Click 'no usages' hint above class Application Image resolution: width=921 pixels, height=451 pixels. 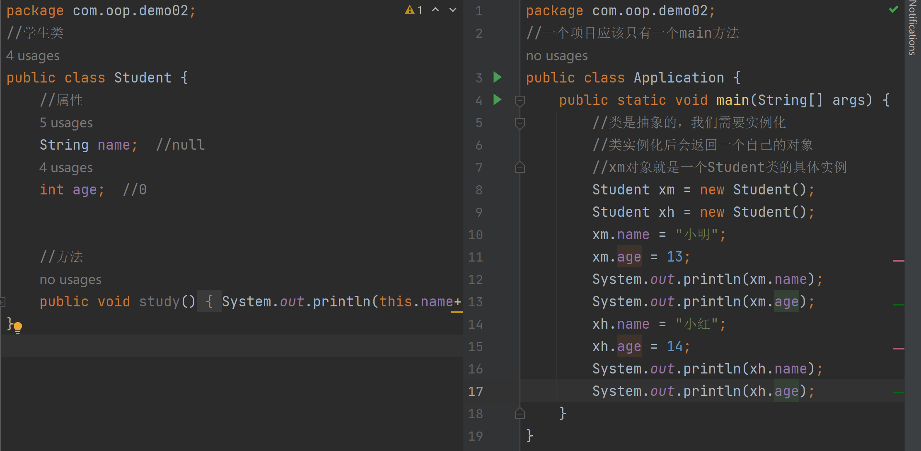tap(556, 56)
